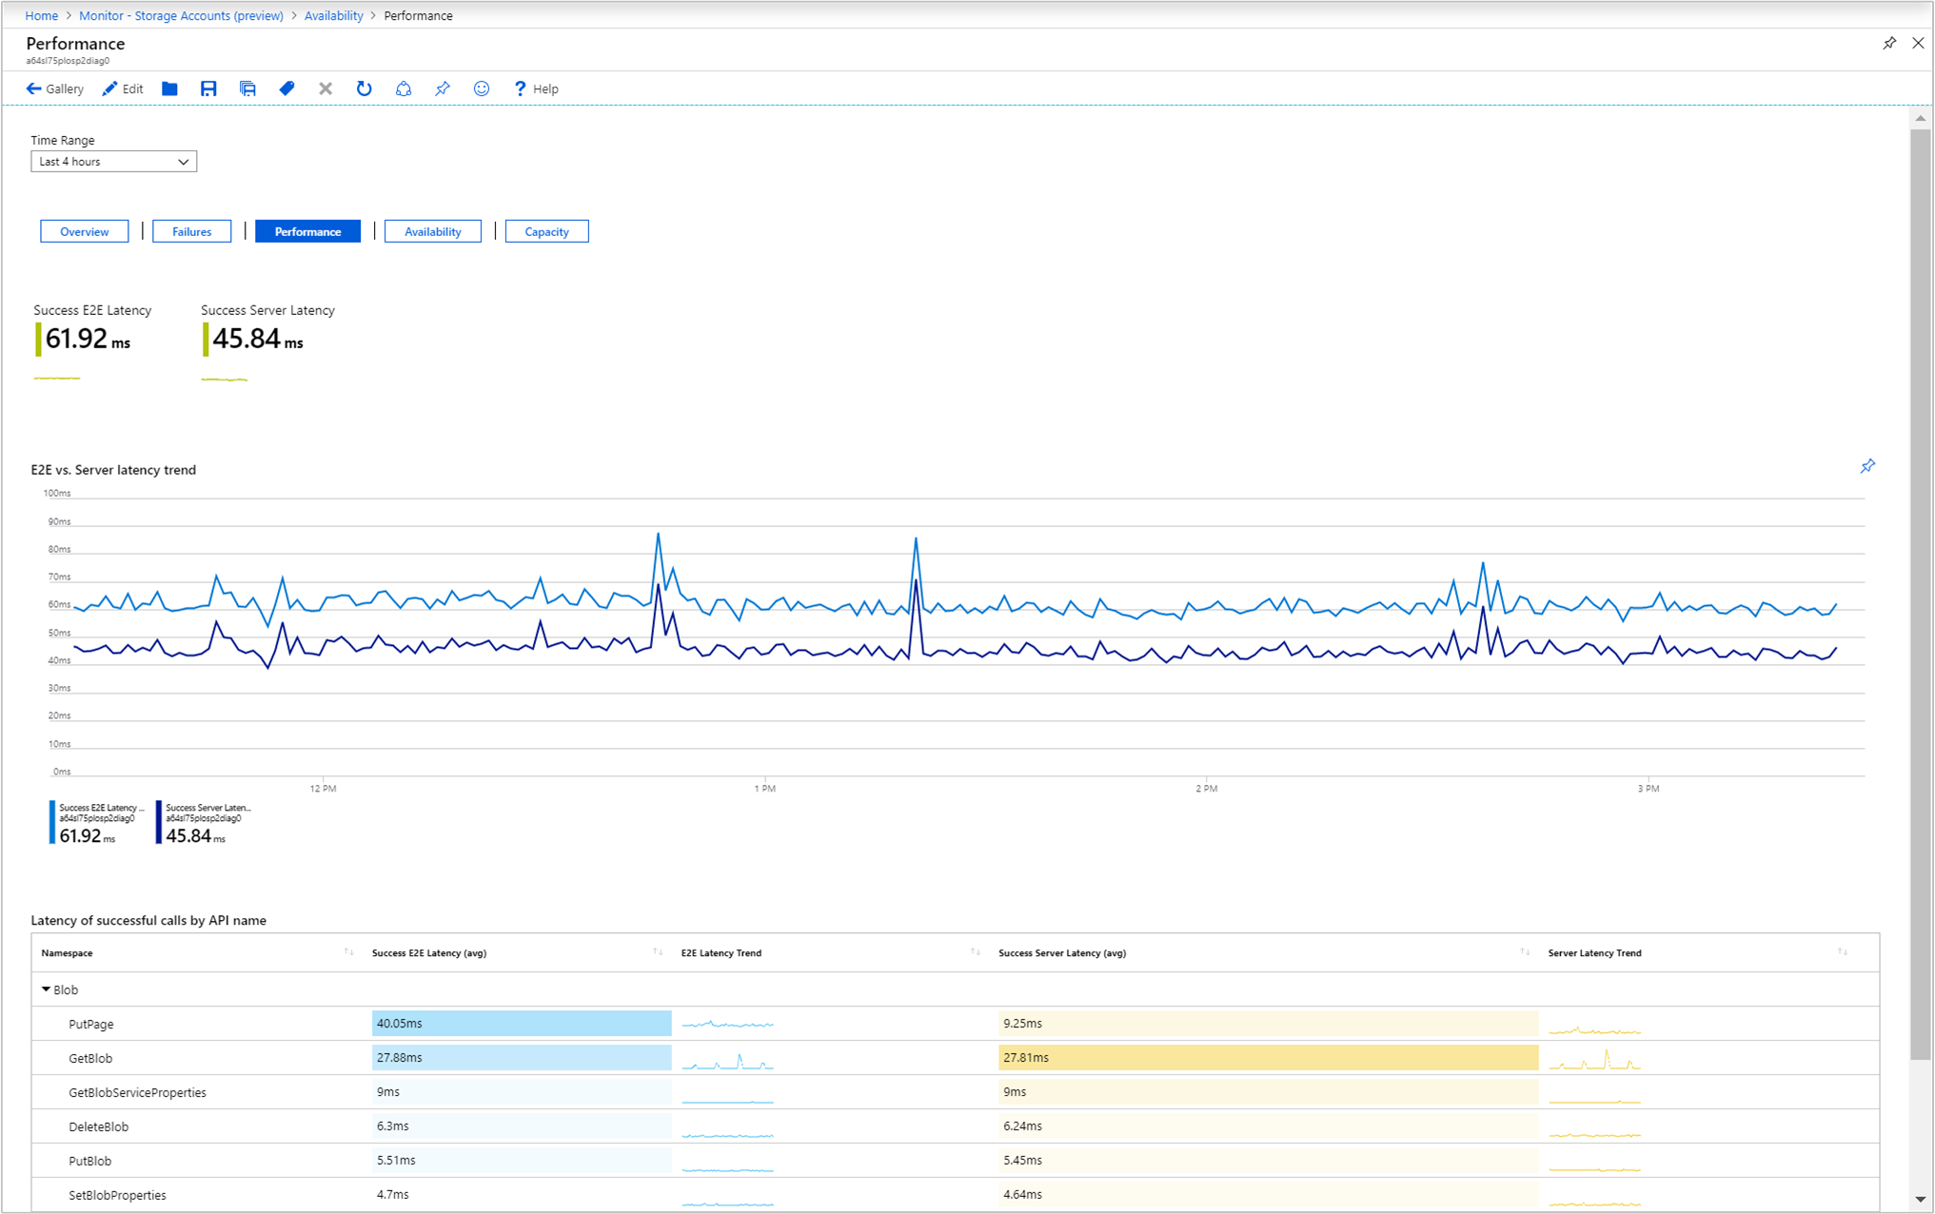Expand the Blob namespace row
The width and height of the screenshot is (1935, 1214).
pos(49,989)
